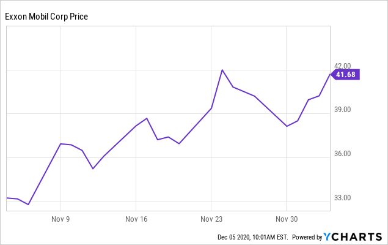
Task: Select the Exxon Mobil Corp Price title
Action: point(46,17)
